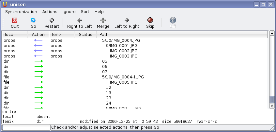This screenshot has height=132, width=276.
Task: Select the row for 5/10/IMG_0004.JPG
Action: pyautogui.click(x=135, y=41)
